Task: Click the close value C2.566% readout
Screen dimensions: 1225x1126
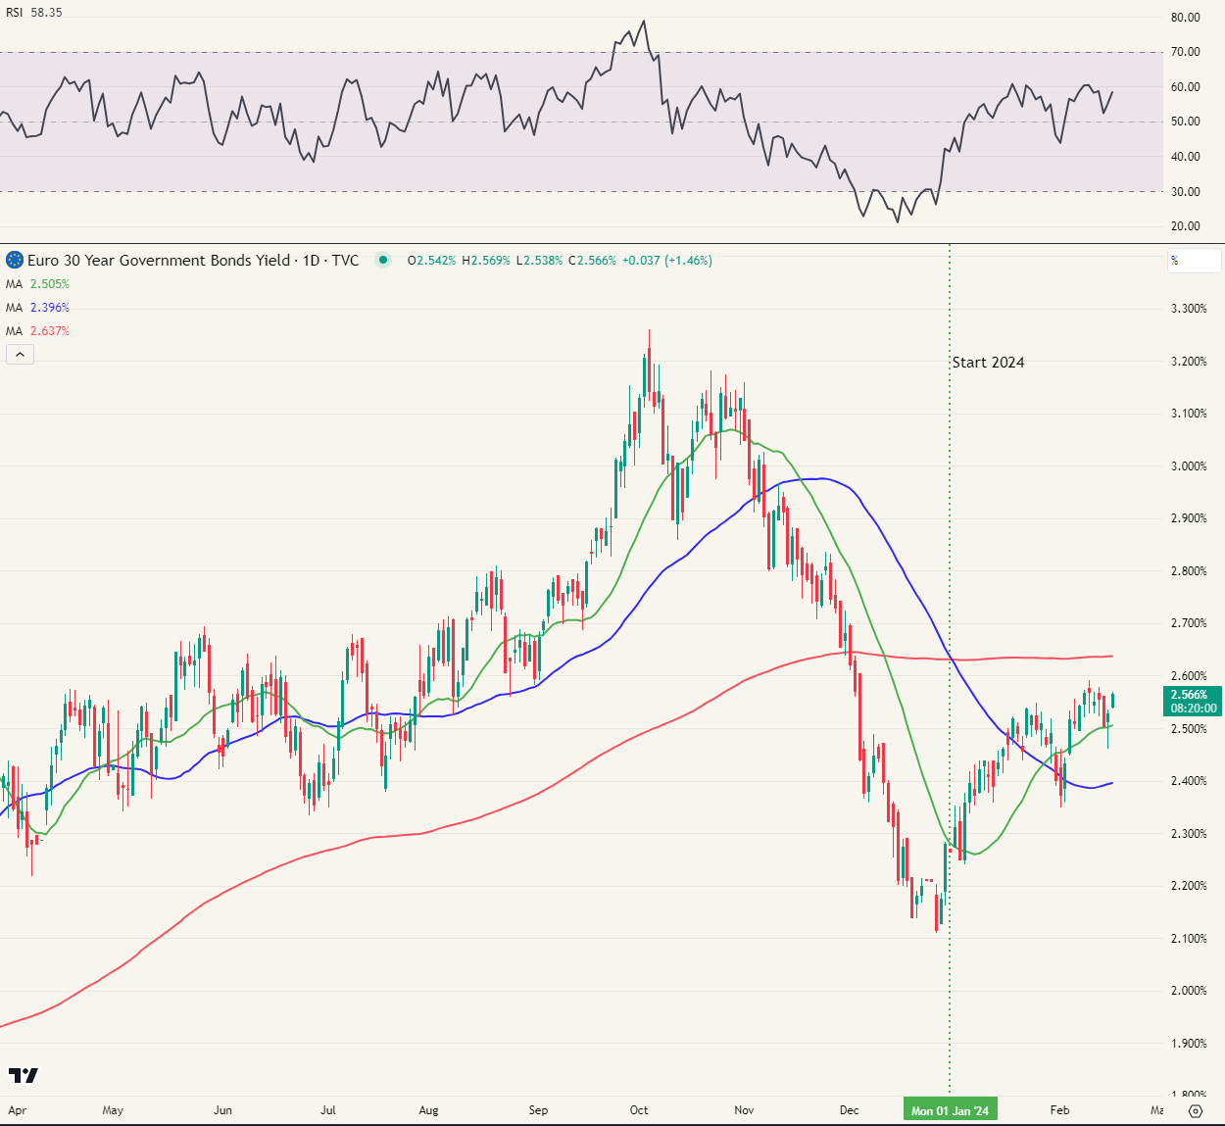Action: click(x=593, y=261)
